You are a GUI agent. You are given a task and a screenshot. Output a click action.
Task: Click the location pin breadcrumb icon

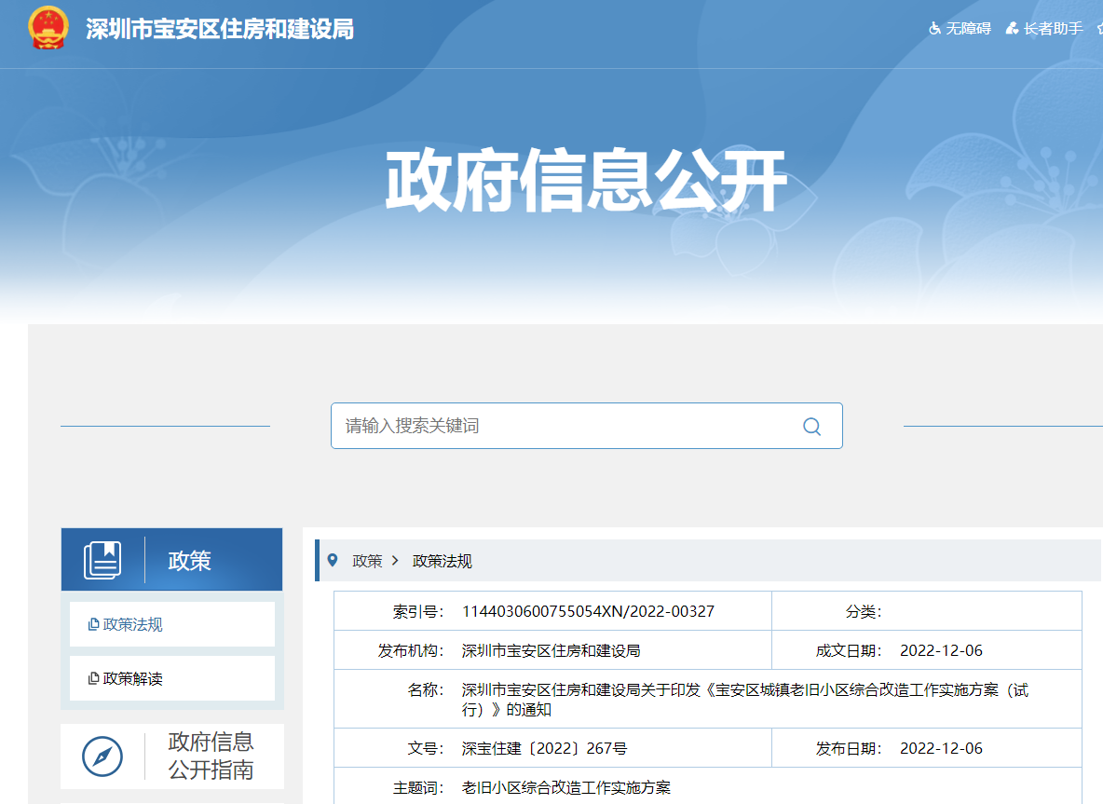(x=333, y=560)
